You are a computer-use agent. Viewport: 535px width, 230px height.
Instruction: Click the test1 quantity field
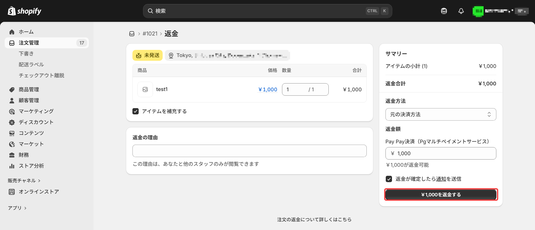click(x=305, y=89)
